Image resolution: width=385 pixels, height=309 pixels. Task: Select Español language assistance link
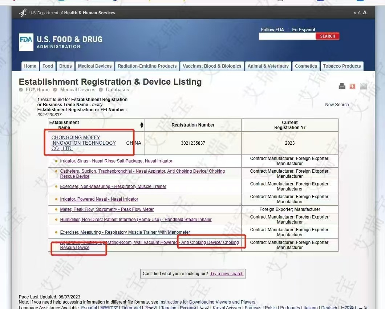[x=89, y=308]
